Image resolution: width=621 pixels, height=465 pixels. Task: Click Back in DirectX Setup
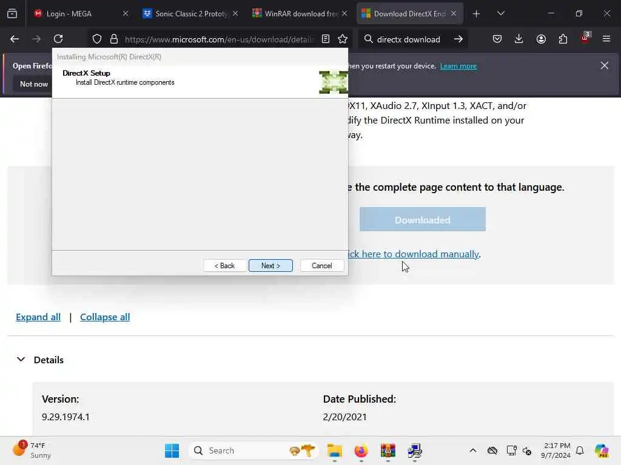[x=224, y=266]
